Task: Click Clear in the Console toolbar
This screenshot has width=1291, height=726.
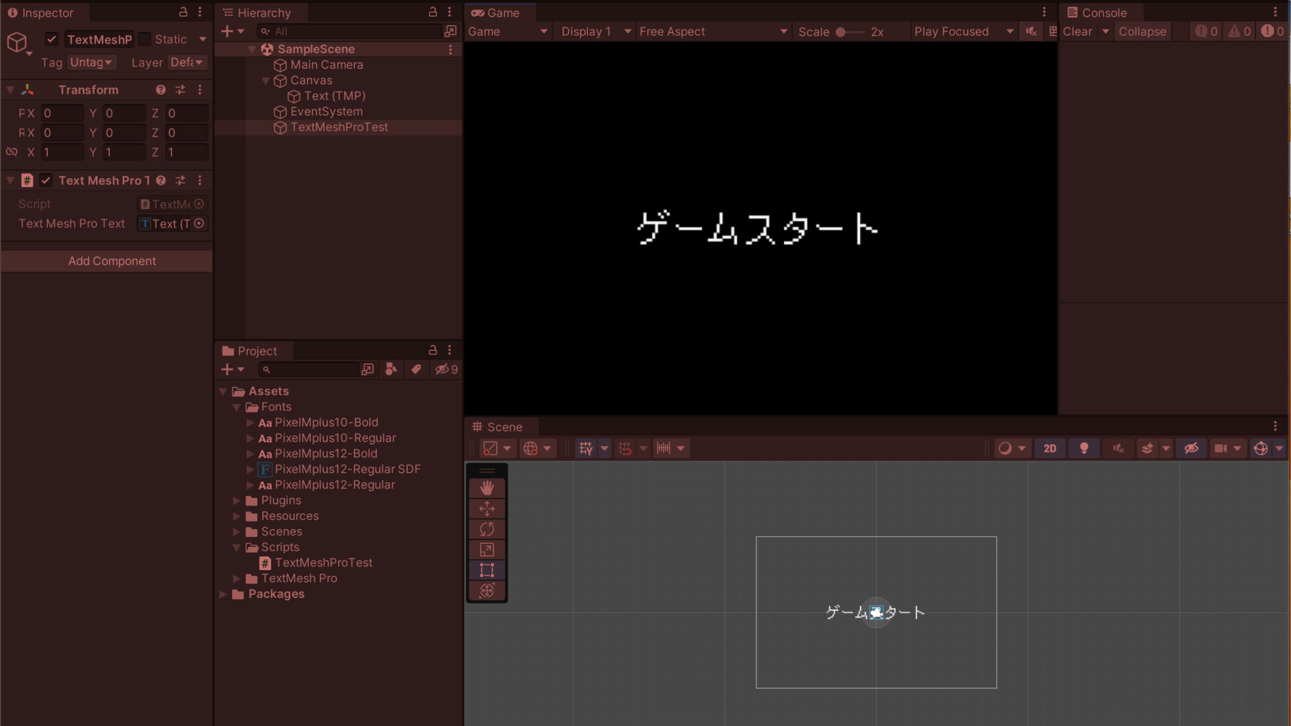Action: 1077,31
